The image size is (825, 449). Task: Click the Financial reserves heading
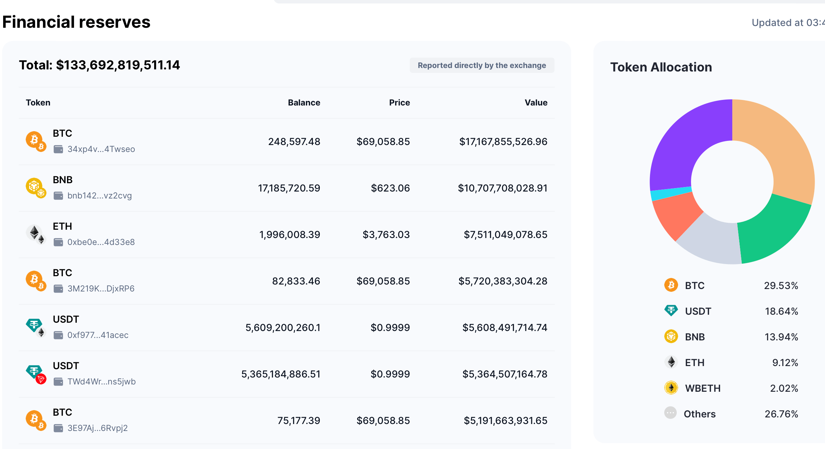[76, 22]
